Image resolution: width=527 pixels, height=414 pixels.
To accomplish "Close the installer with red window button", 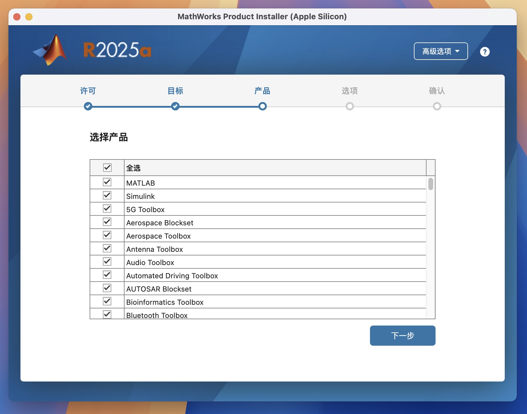I will 17,17.
